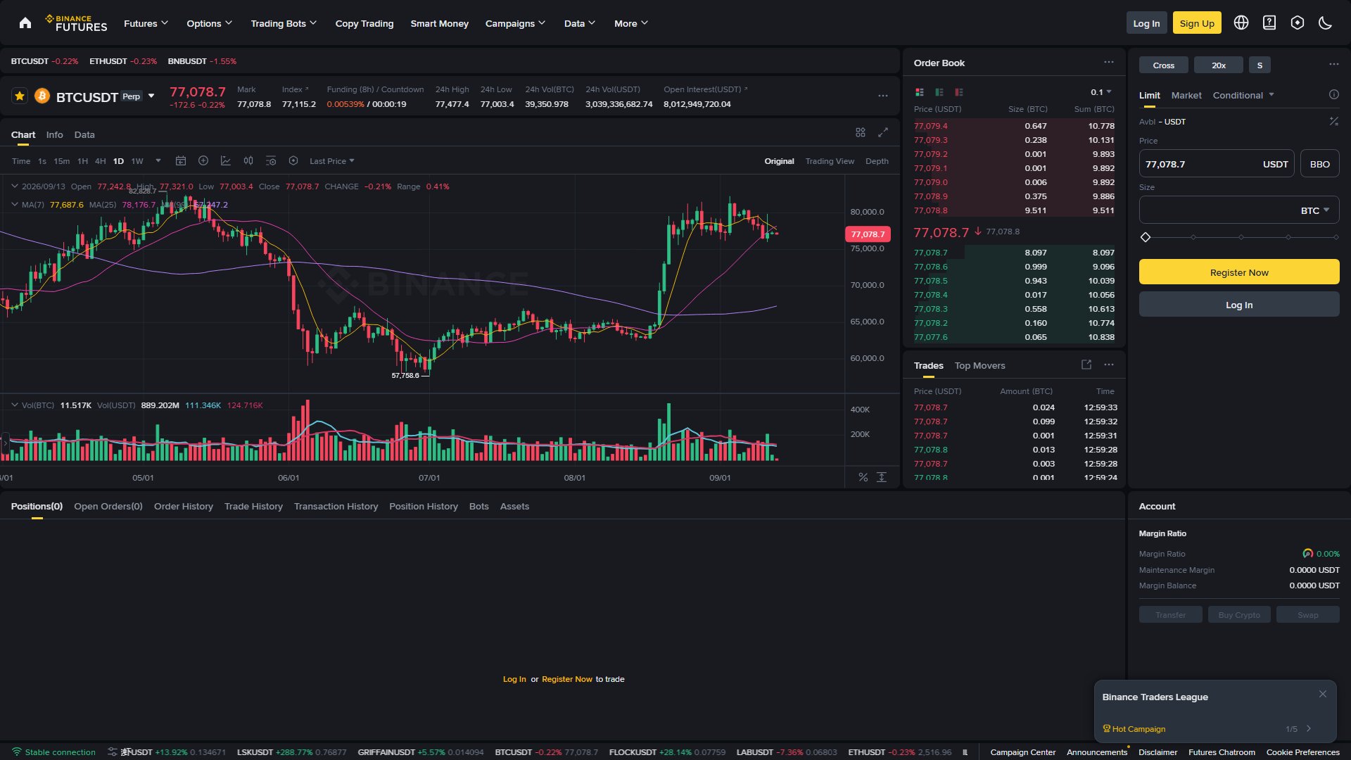The width and height of the screenshot is (1351, 760).
Task: Open the preferences hexagon icon in header
Action: 1298,23
